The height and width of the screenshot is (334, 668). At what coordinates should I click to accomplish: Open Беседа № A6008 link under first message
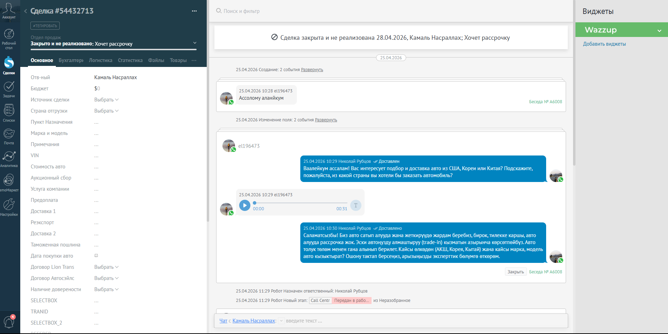pyautogui.click(x=545, y=102)
